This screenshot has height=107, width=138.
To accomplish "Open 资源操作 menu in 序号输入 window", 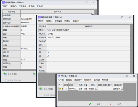I will pos(78,80).
